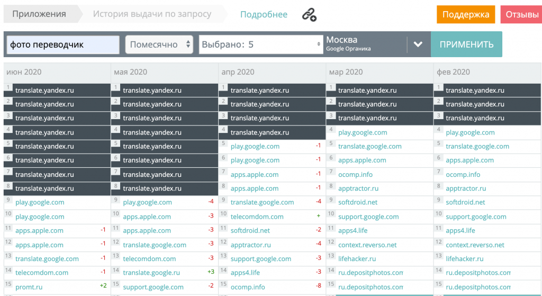The width and height of the screenshot is (542, 296).
Task: Open play.google.com at position 4 in February
Action: (x=470, y=132)
